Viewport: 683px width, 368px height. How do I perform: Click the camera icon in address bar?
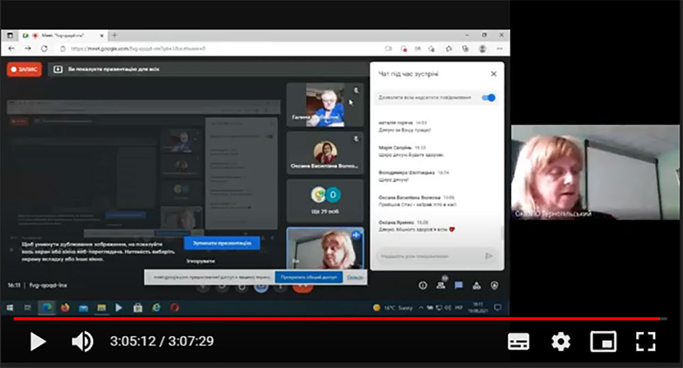tap(388, 48)
